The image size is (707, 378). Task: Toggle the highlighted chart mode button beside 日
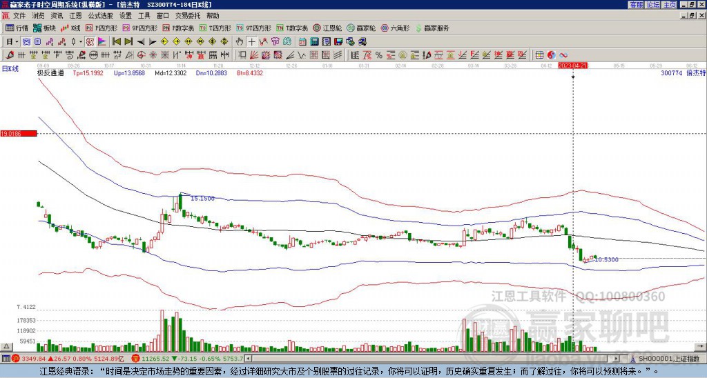(26, 42)
